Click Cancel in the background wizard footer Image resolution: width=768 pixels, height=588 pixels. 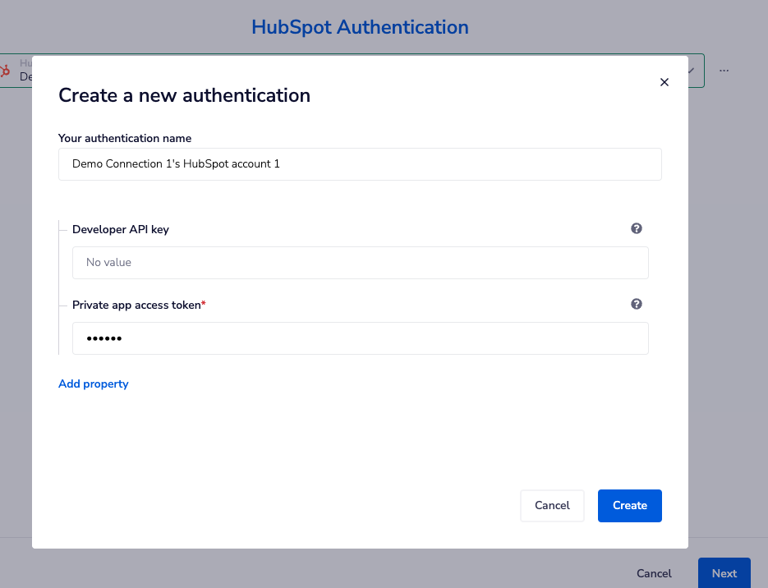tap(654, 573)
